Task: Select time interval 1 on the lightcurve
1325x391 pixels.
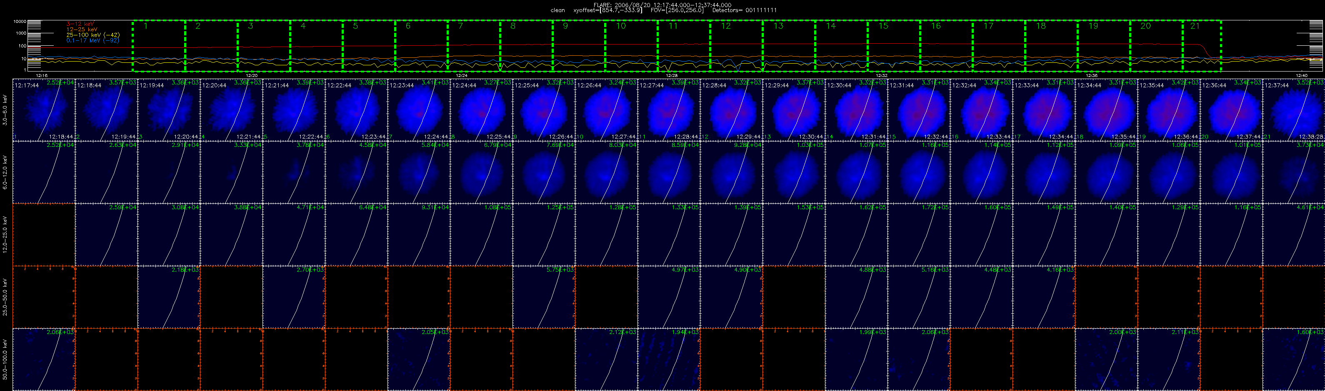Action: click(159, 46)
